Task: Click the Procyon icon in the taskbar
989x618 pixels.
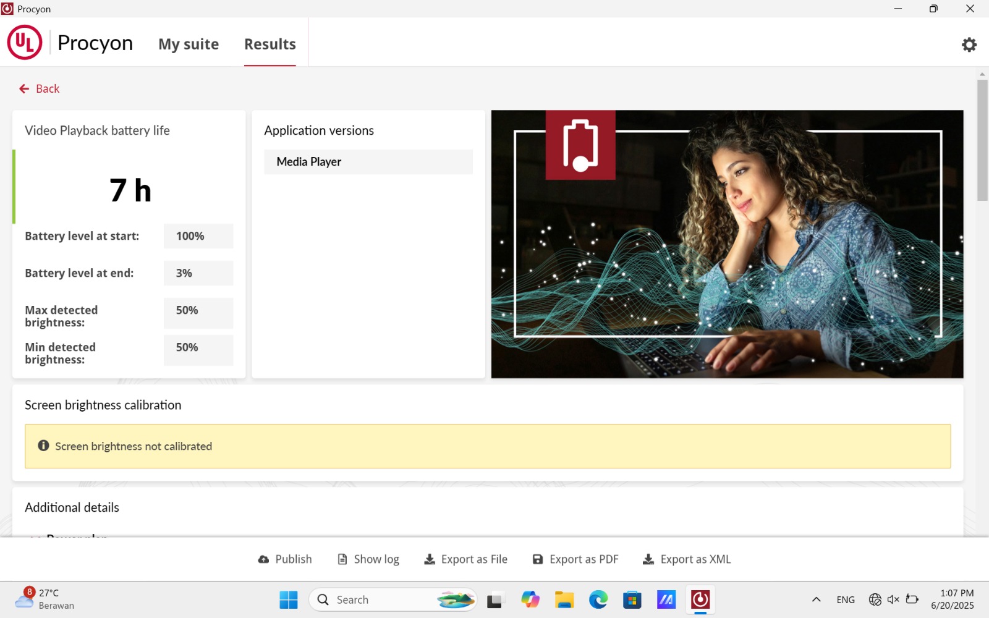Action: click(700, 599)
